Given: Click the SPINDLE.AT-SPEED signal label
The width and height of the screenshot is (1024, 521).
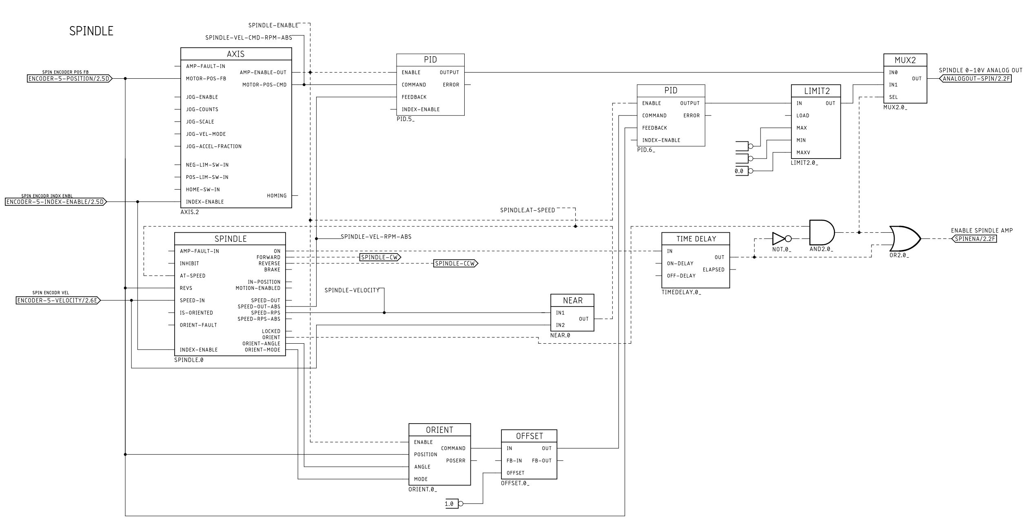Looking at the screenshot, I should point(528,210).
